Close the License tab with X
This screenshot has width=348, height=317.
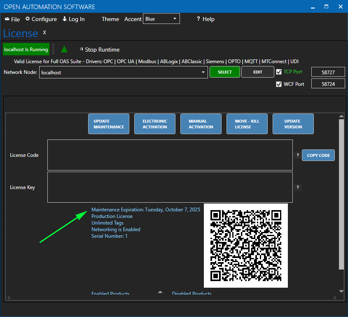tap(44, 32)
